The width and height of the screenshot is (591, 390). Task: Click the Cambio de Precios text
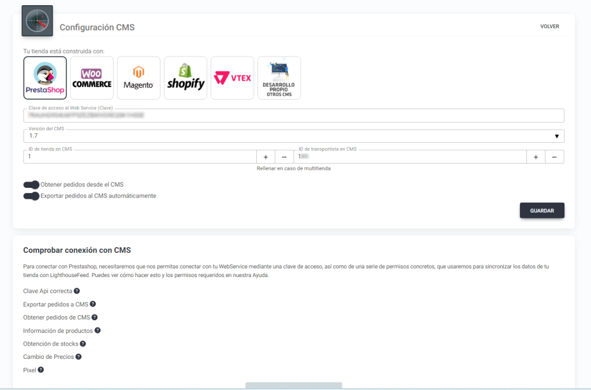(48, 357)
